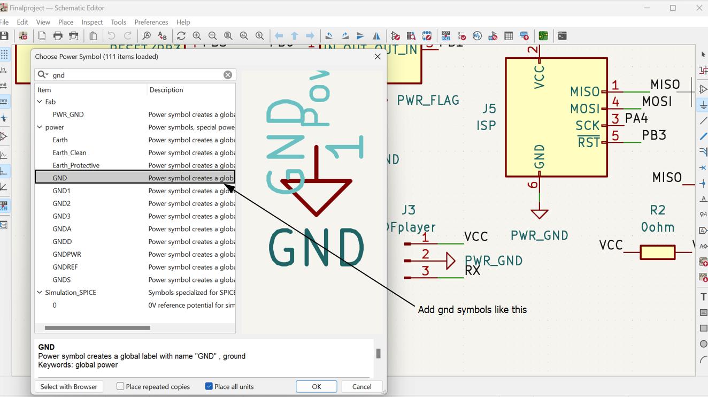
Task: Open schematic setup icon in toolbar
Action: pos(23,36)
